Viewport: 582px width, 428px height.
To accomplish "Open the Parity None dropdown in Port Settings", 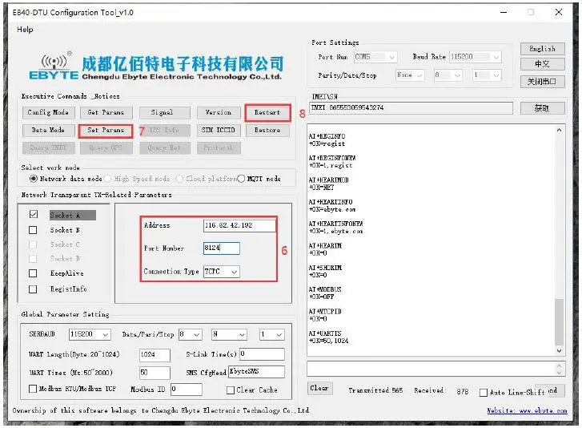I will [410, 75].
